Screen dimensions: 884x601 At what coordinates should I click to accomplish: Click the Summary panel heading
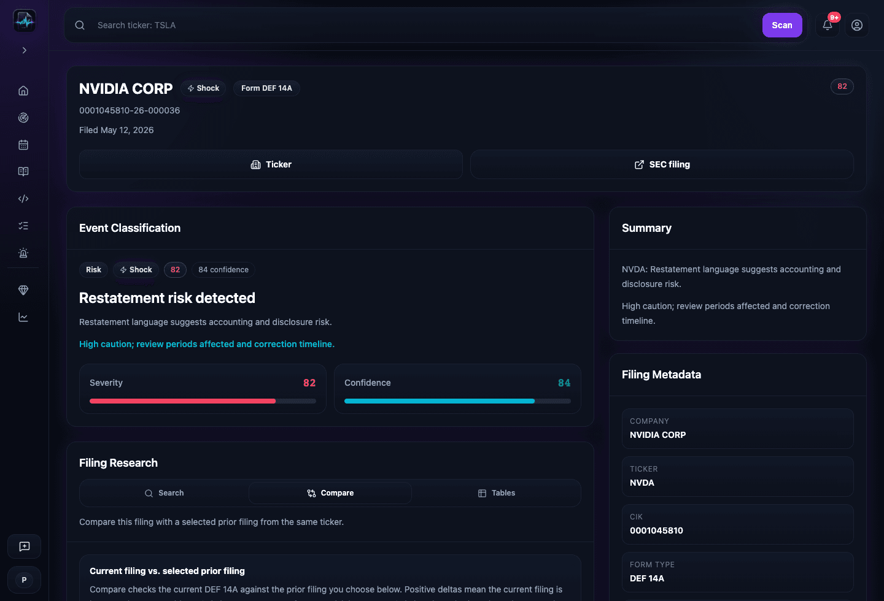[x=646, y=228]
